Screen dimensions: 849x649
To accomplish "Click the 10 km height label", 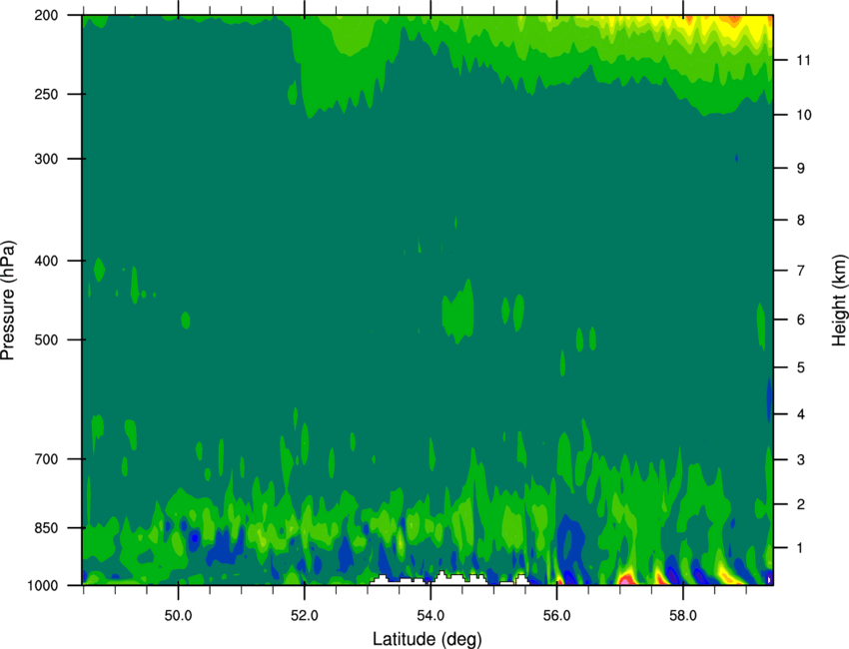I will pyautogui.click(x=804, y=115).
